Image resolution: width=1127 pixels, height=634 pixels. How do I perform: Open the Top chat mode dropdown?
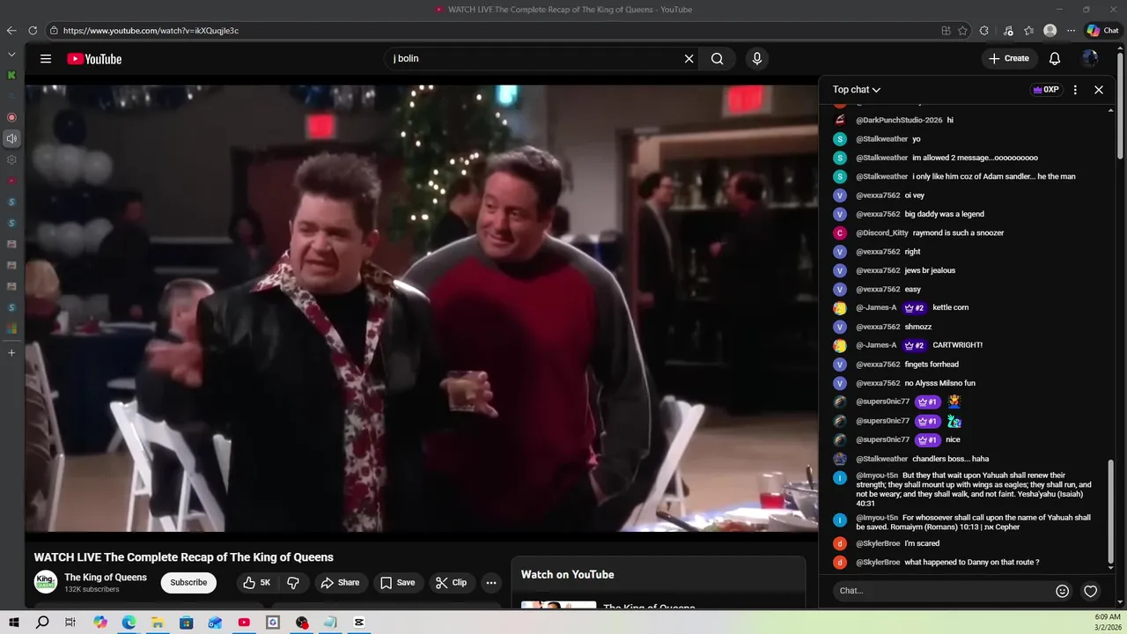(857, 90)
